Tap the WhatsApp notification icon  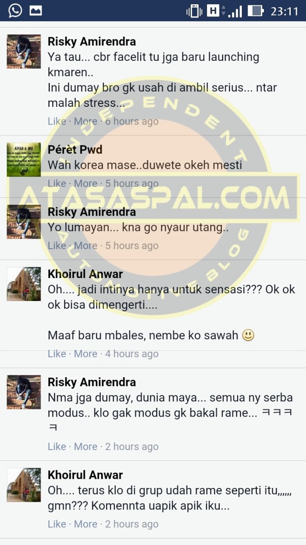click(x=15, y=11)
